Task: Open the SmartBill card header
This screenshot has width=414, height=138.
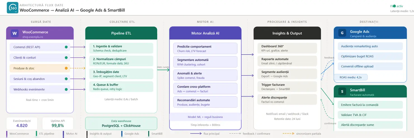Action: (x=370, y=92)
